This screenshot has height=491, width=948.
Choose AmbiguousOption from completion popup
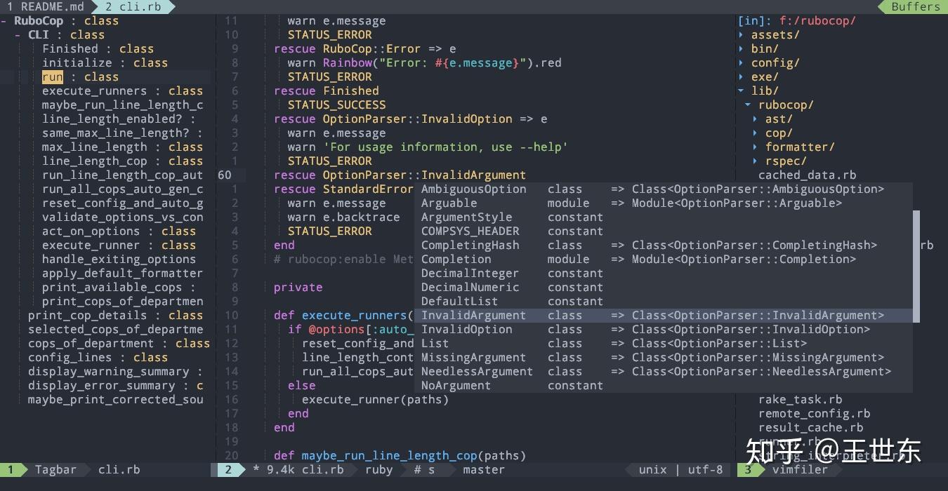[664, 189]
